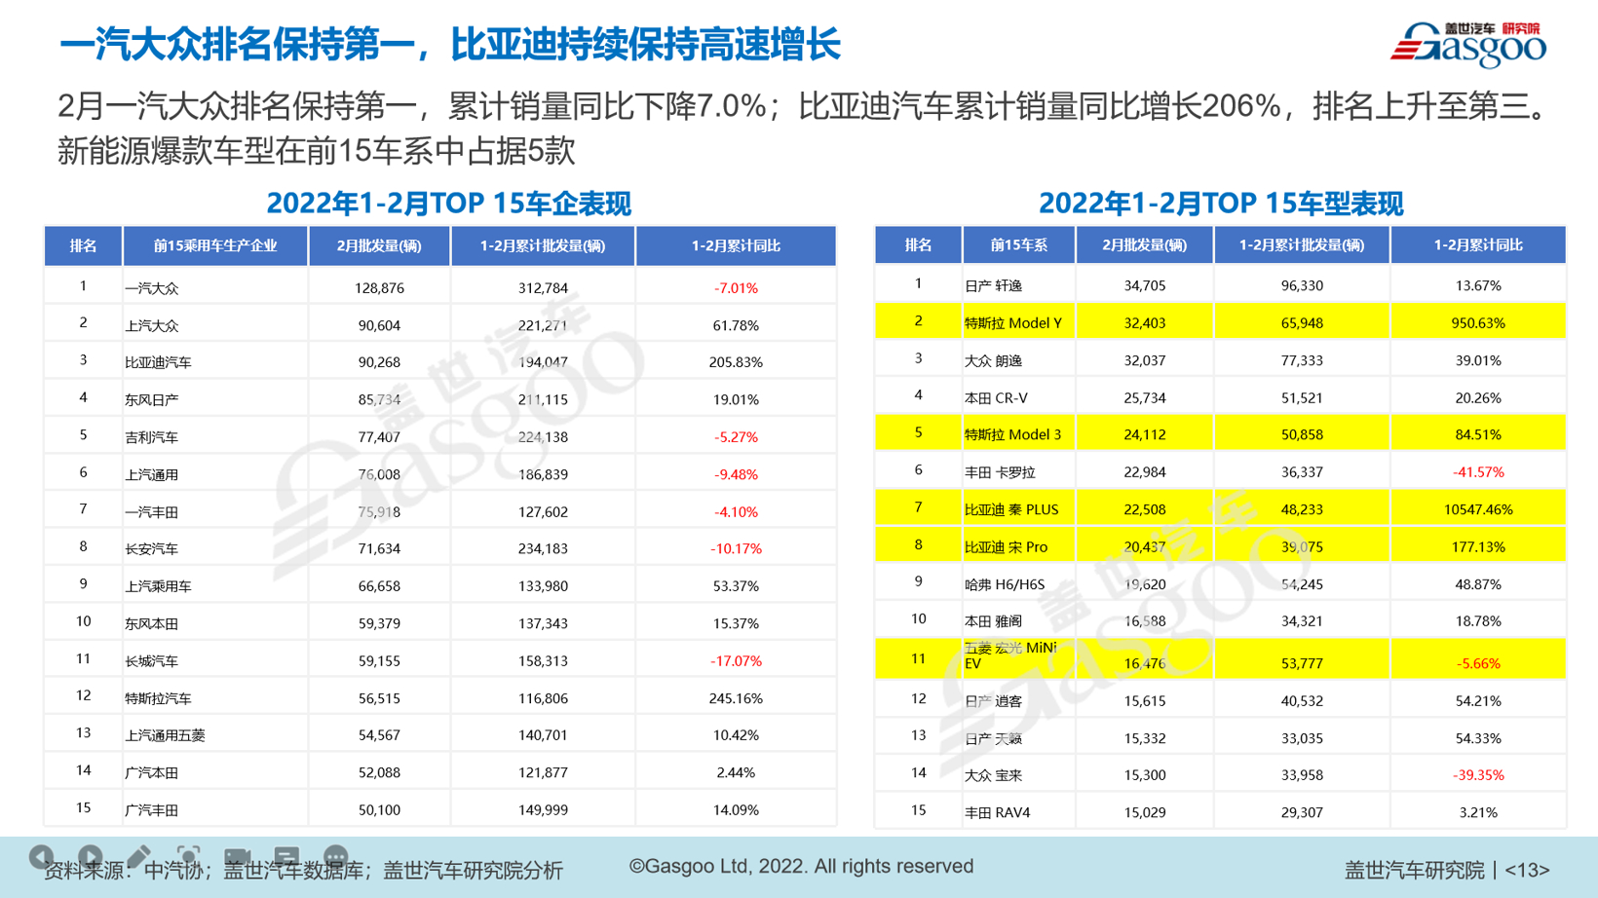1598x898 pixels.
Task: Open more slideshow options ellipsis icon
Action: tap(336, 857)
